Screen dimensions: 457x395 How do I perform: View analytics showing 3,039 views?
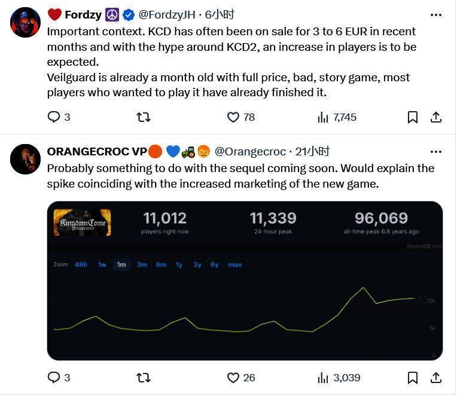coord(324,377)
